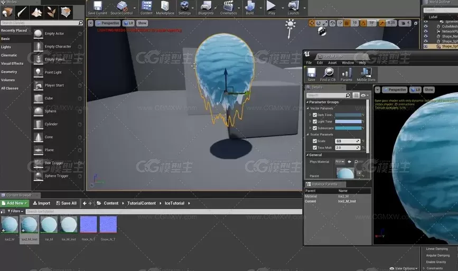The image size is (458, 271).
Task: Expand the Light Tone parameter row
Action: pyautogui.click(x=310, y=121)
